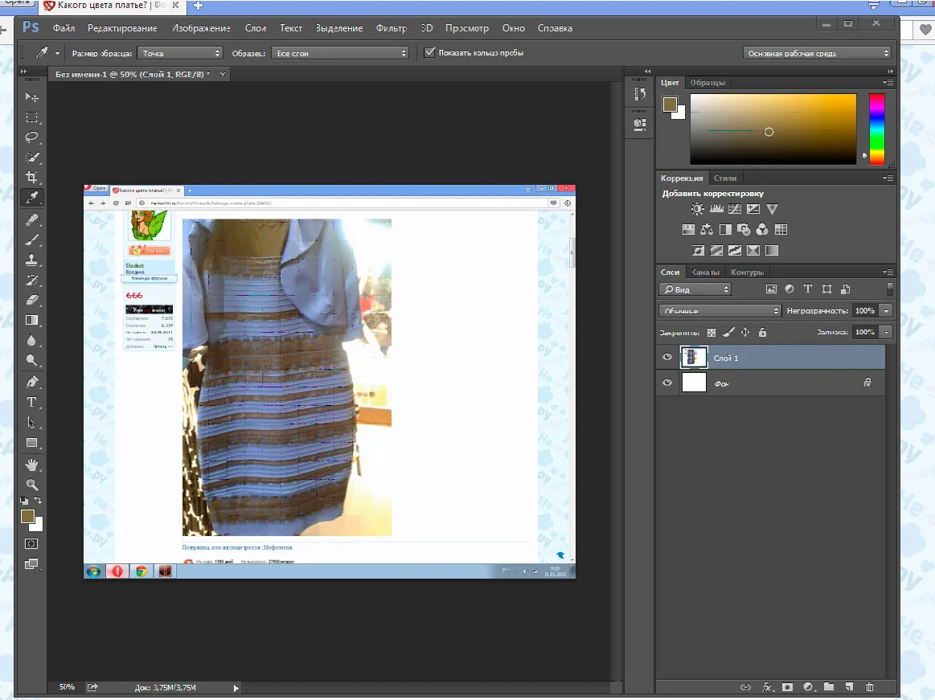Switch to the 'Каналы' tab
Image resolution: width=935 pixels, height=700 pixels.
click(706, 272)
